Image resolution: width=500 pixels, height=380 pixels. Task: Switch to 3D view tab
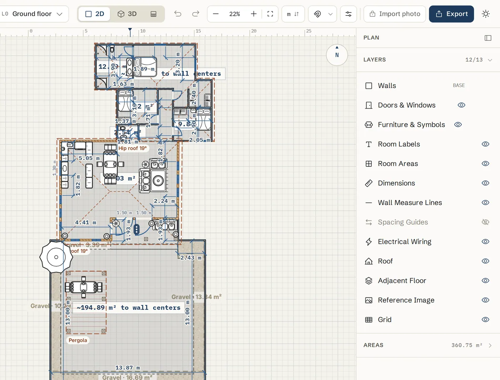(x=127, y=14)
